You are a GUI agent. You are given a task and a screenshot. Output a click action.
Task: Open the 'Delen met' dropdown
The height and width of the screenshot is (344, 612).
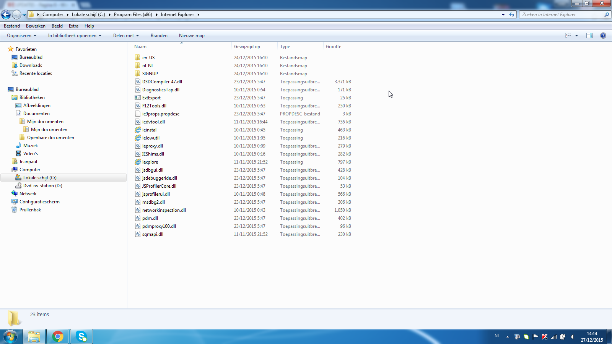pyautogui.click(x=126, y=36)
